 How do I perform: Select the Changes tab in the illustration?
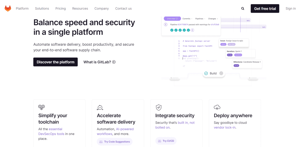pos(212,19)
